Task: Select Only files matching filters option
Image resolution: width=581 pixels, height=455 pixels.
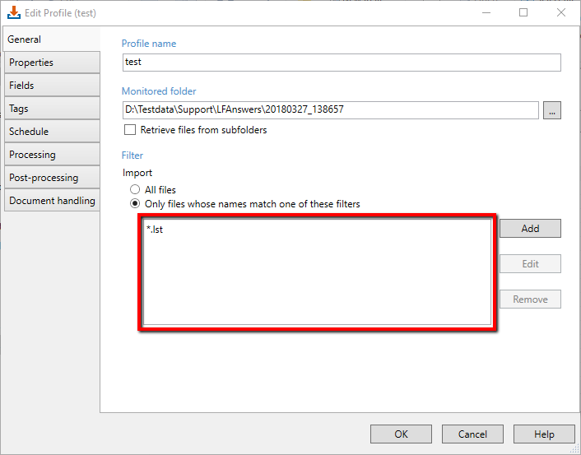Action: (x=135, y=204)
